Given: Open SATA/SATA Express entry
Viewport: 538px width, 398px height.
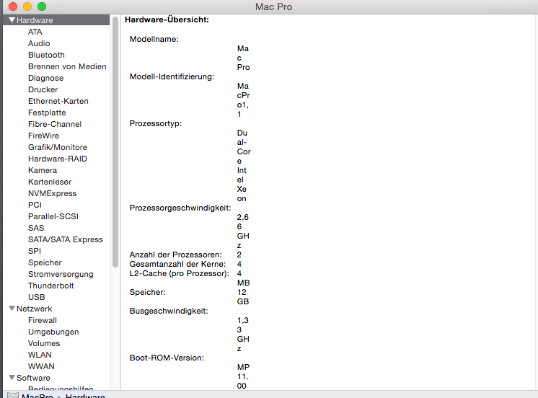Looking at the screenshot, I should 66,239.
